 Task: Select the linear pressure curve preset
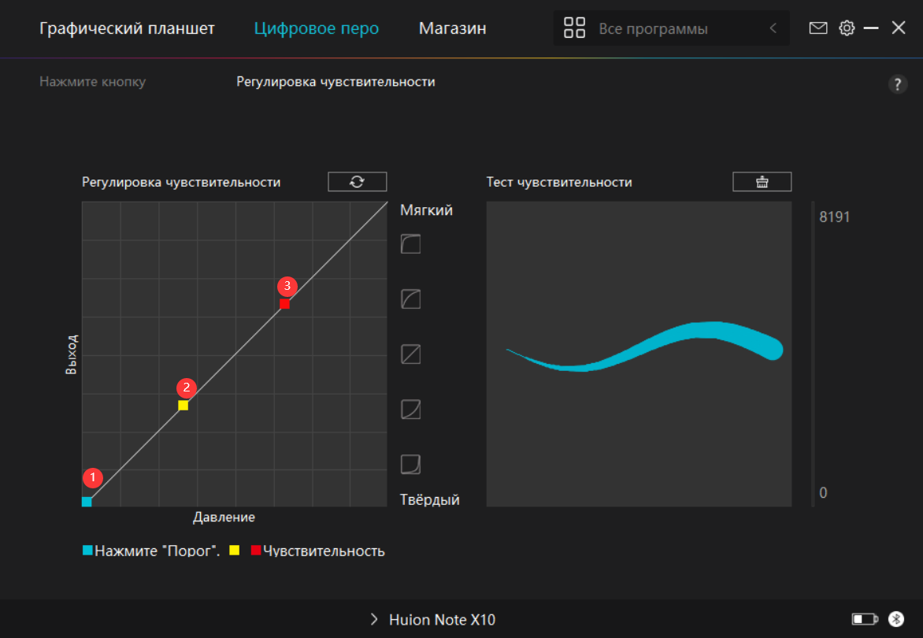tap(410, 354)
